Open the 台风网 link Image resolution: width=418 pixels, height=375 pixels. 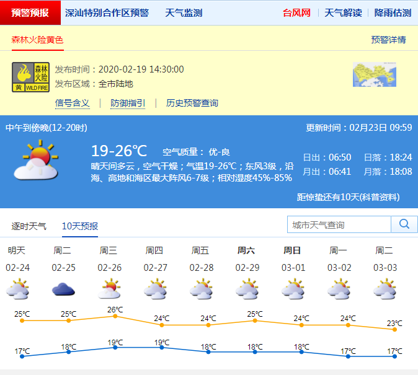tap(296, 12)
